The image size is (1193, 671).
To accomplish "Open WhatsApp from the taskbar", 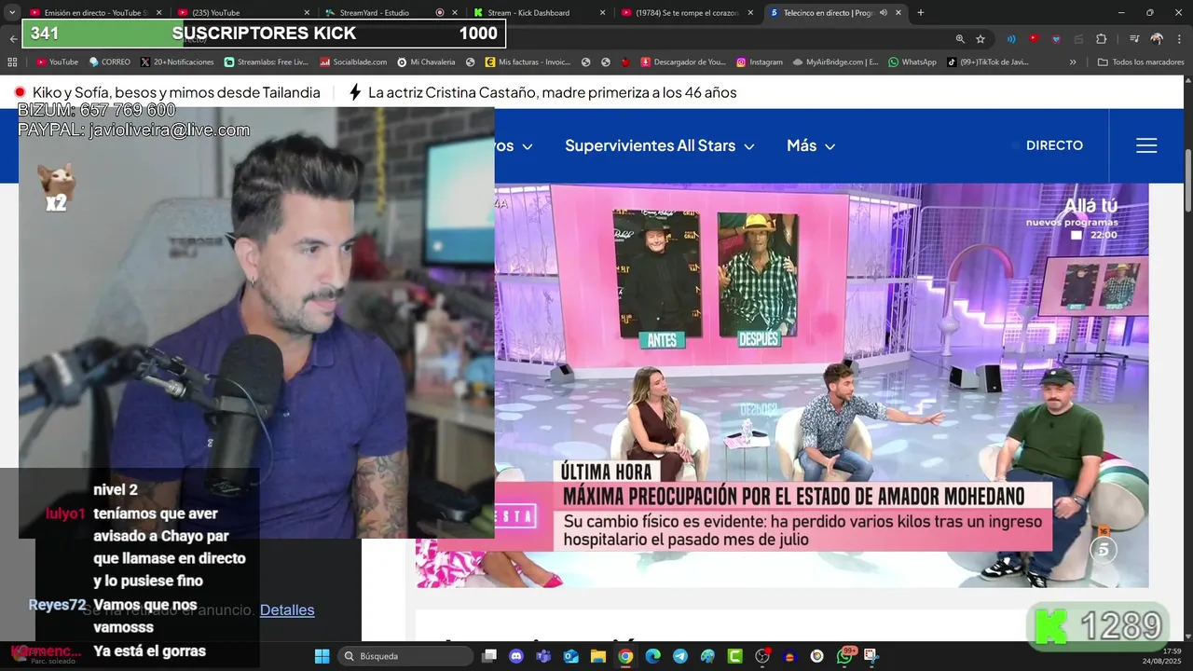I will (844, 656).
